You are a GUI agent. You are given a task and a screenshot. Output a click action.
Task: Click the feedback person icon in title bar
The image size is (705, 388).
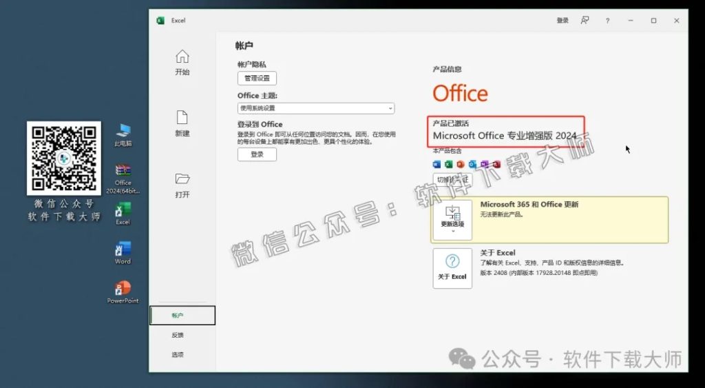click(x=585, y=21)
